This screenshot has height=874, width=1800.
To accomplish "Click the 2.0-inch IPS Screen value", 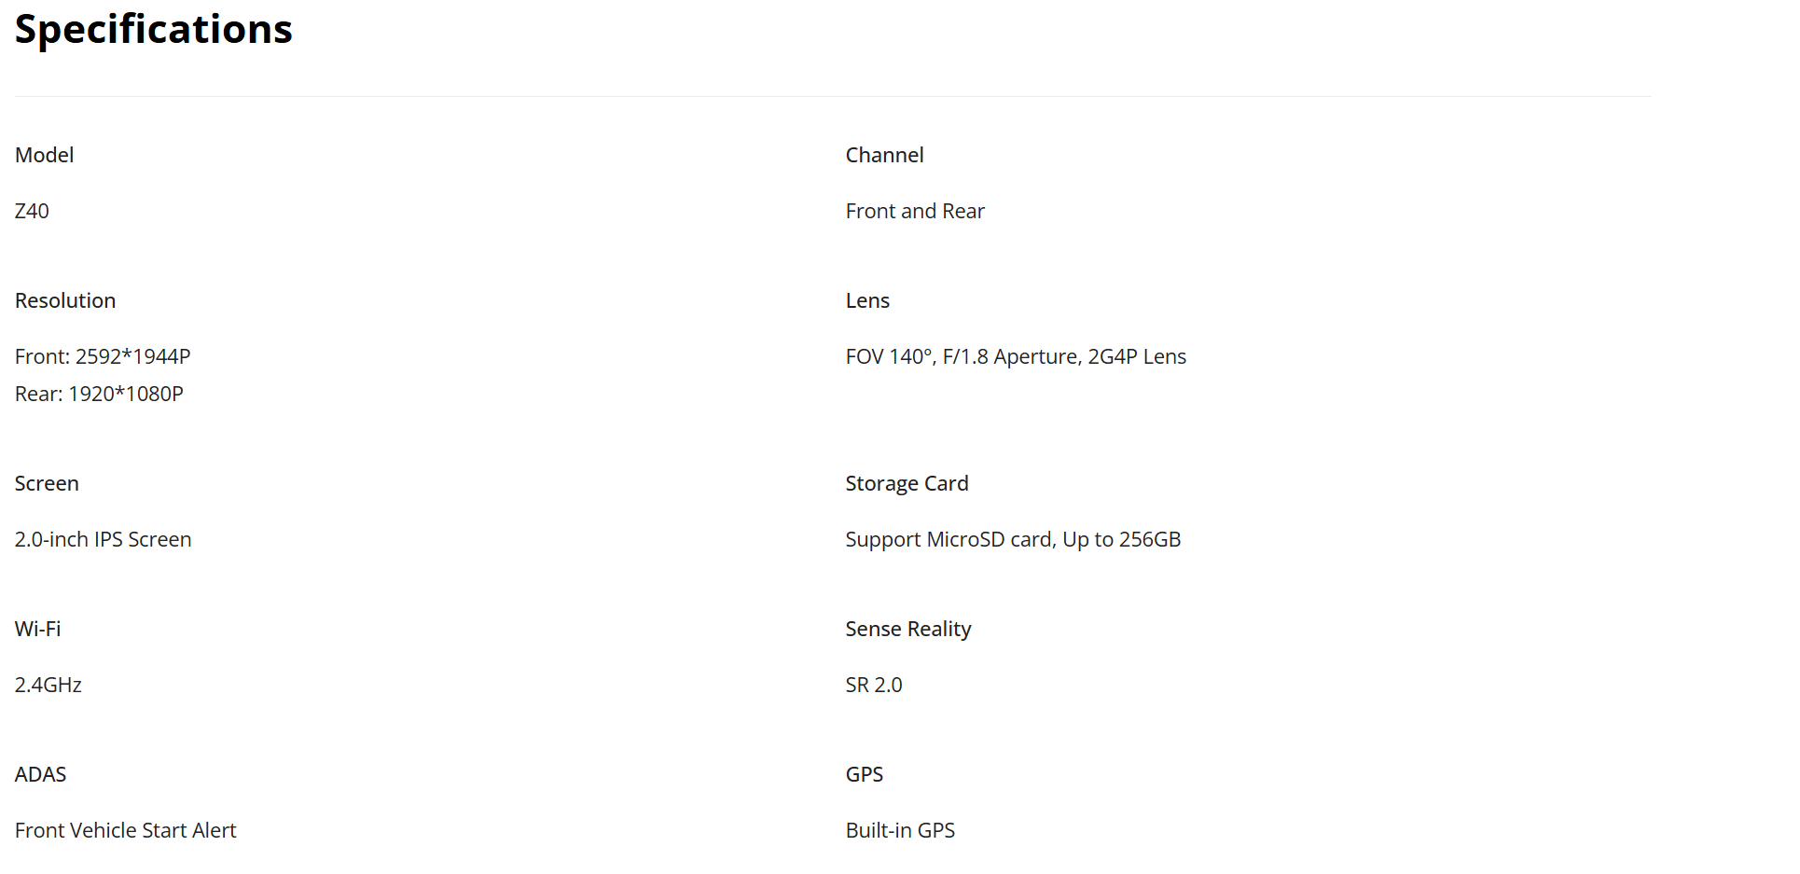I will [x=103, y=539].
